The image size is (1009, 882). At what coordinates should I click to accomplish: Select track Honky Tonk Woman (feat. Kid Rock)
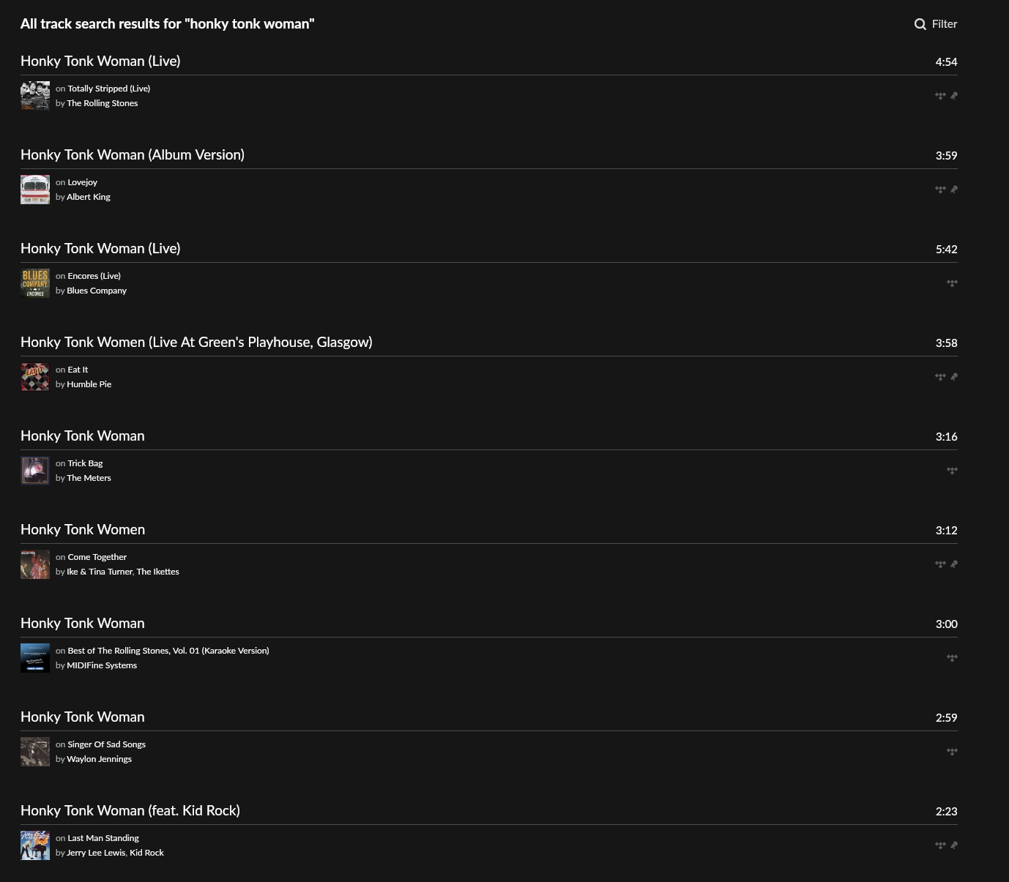130,810
